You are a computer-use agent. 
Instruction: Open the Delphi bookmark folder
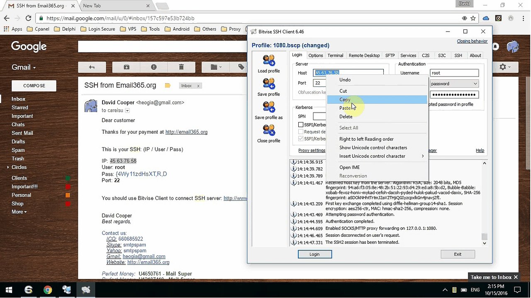pos(65,29)
